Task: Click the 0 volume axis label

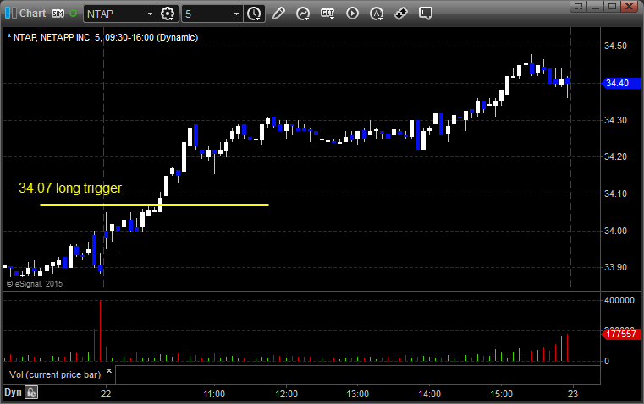Action: (x=607, y=362)
